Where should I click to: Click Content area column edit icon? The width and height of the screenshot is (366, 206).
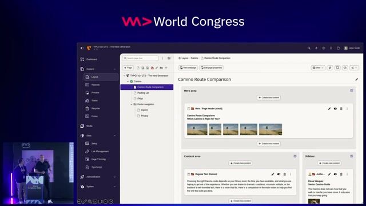click(x=295, y=156)
